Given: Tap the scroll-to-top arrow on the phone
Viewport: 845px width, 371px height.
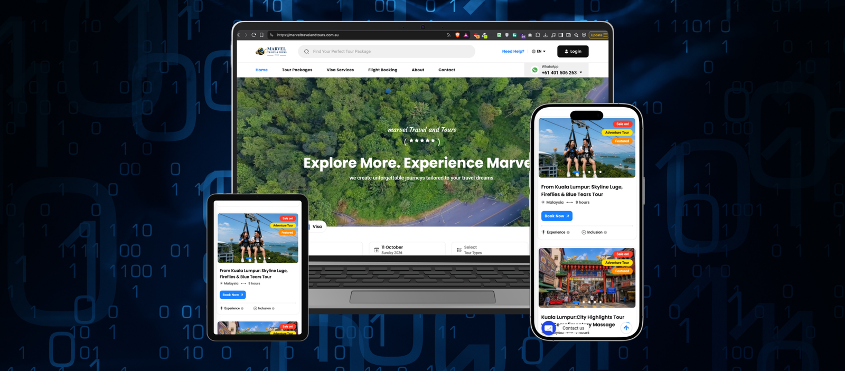Looking at the screenshot, I should point(626,328).
